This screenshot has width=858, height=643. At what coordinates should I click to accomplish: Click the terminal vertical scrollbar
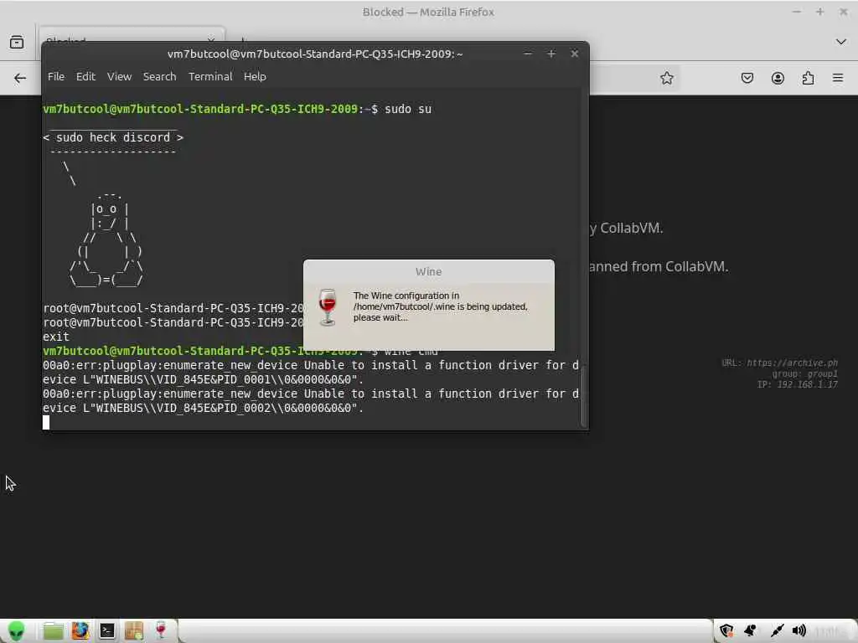583,396
